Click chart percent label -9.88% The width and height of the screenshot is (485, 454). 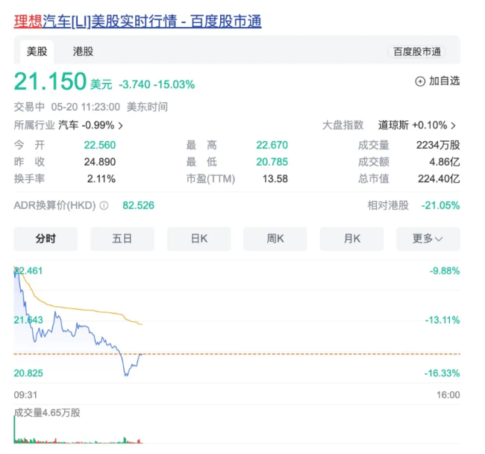(445, 271)
